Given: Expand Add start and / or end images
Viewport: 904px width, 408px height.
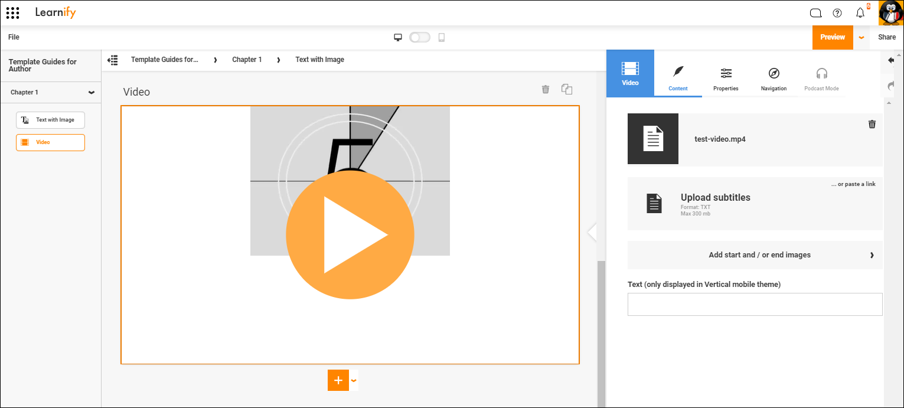Looking at the screenshot, I should (755, 255).
